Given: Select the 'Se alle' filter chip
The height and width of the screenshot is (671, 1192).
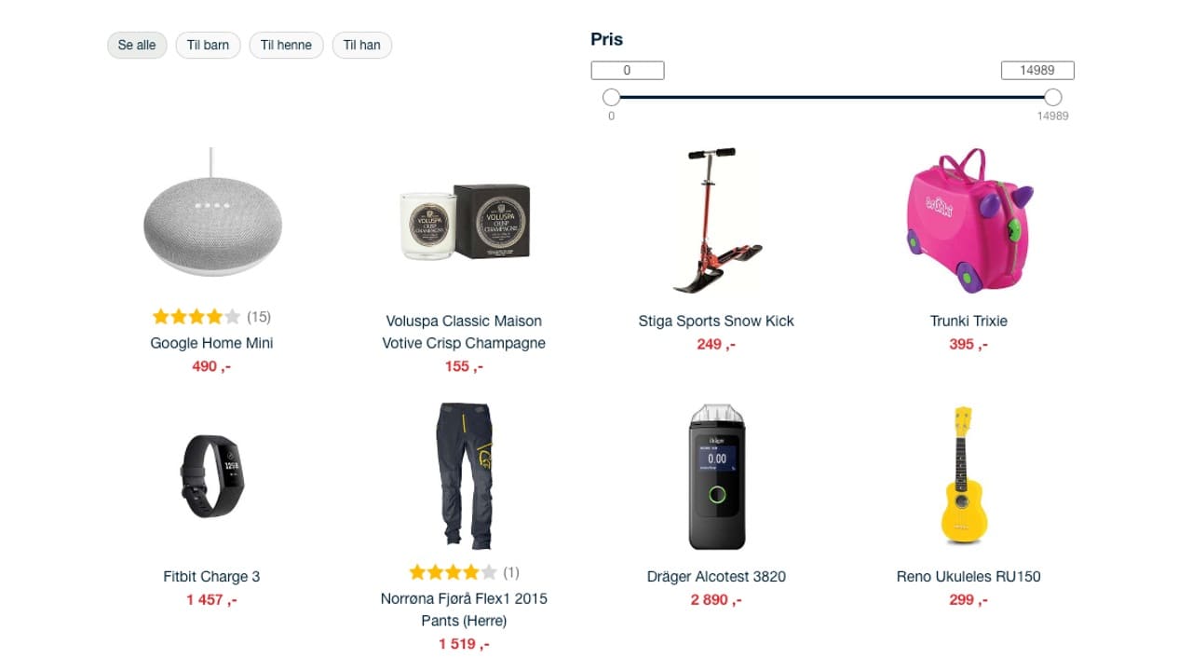Looking at the screenshot, I should click(137, 45).
